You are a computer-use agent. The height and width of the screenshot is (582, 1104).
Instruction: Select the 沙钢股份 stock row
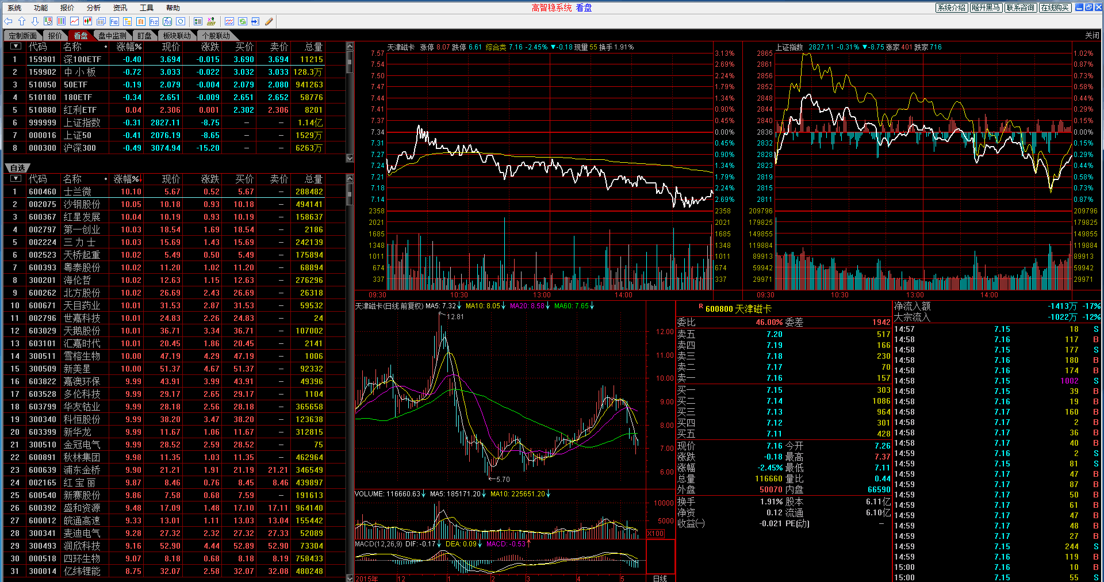click(x=174, y=204)
